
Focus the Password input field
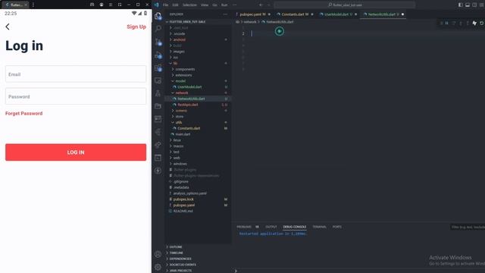[76, 96]
